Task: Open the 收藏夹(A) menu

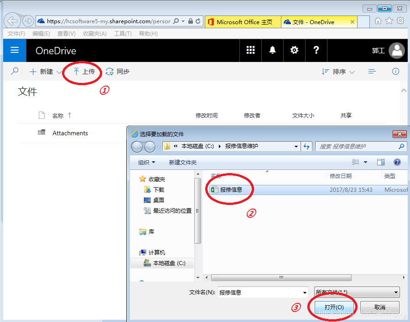Action: pyautogui.click(x=95, y=33)
